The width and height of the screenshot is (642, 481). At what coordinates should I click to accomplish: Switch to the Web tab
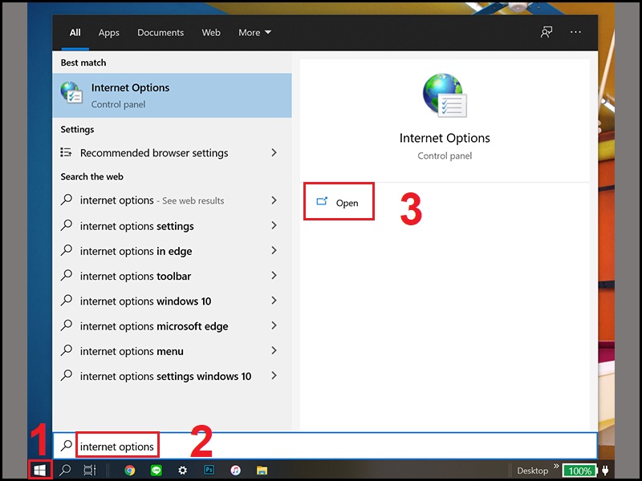(211, 32)
